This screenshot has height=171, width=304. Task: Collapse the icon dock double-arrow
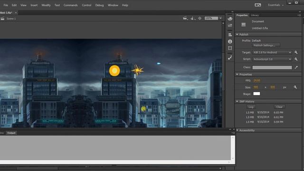[x=232, y=12]
